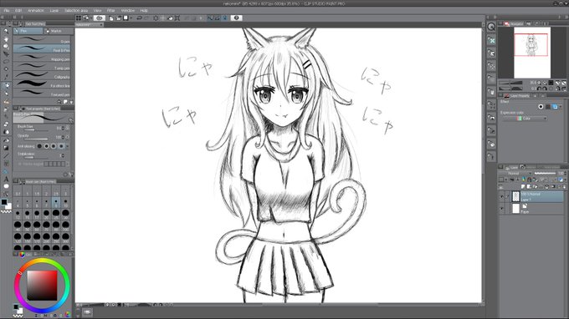The width and height of the screenshot is (569, 319).
Task: Open the Filter menu
Action: [x=110, y=11]
